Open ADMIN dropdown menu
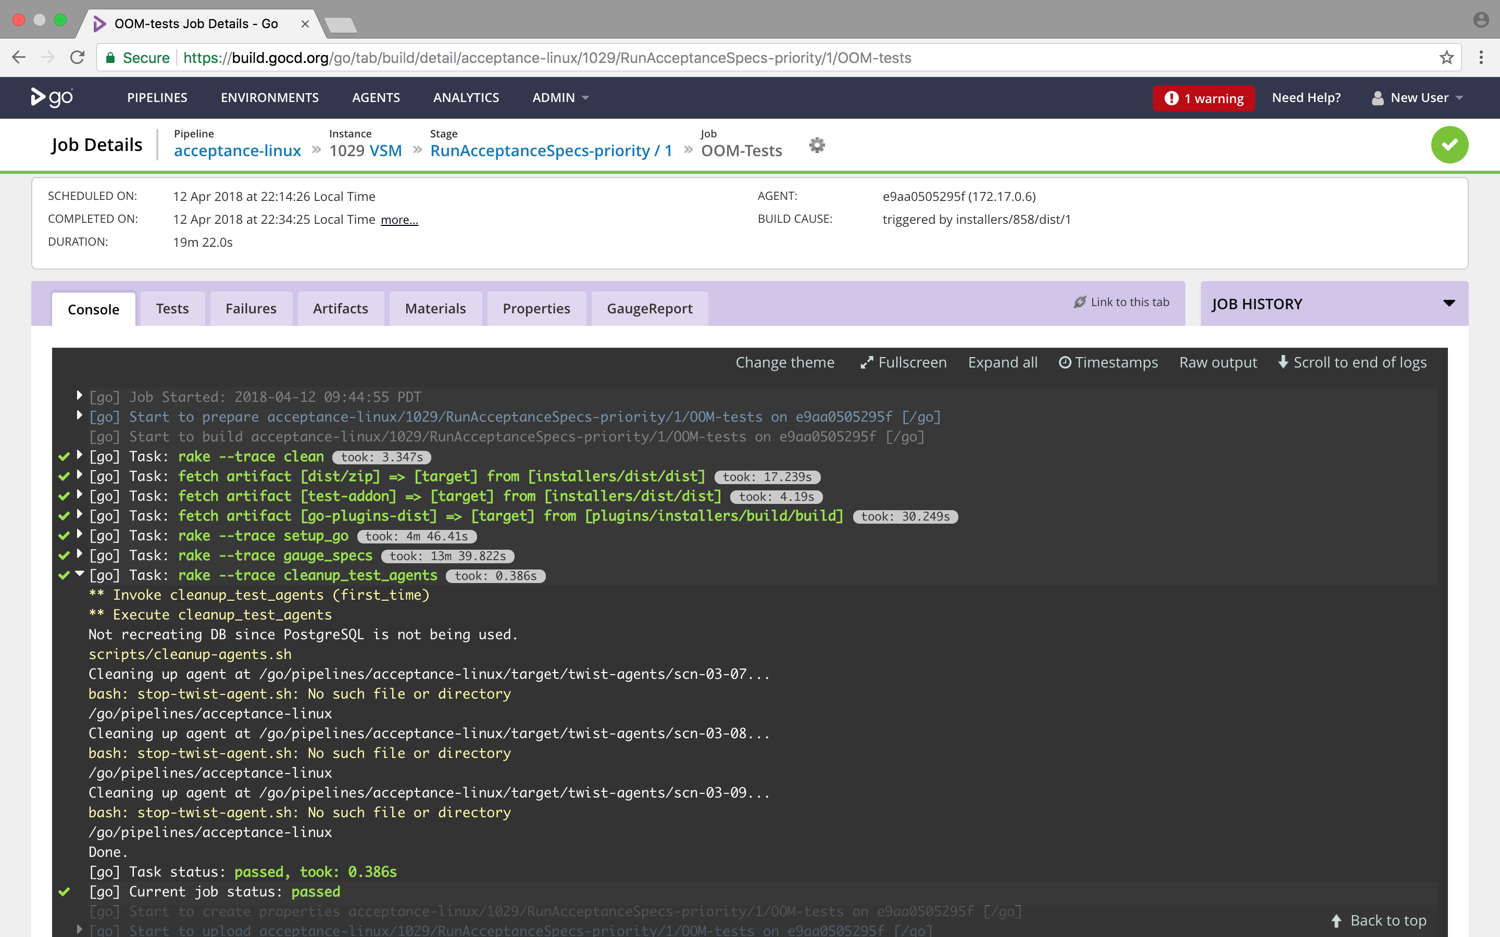 [x=560, y=98]
